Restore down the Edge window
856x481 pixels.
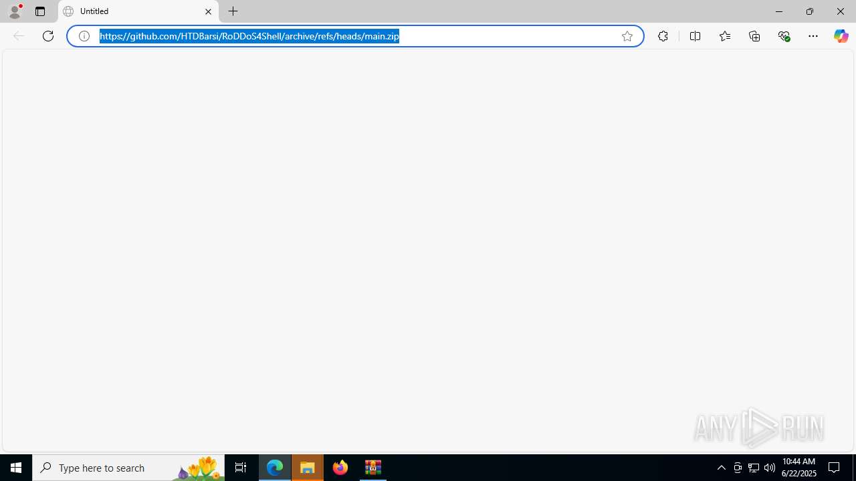pyautogui.click(x=810, y=11)
